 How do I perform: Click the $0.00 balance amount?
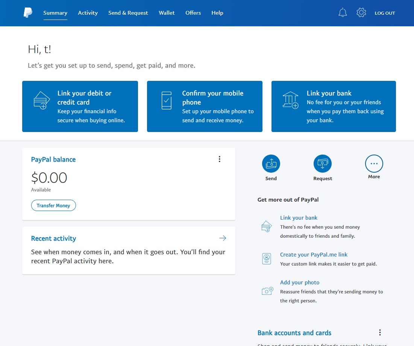[x=49, y=178]
